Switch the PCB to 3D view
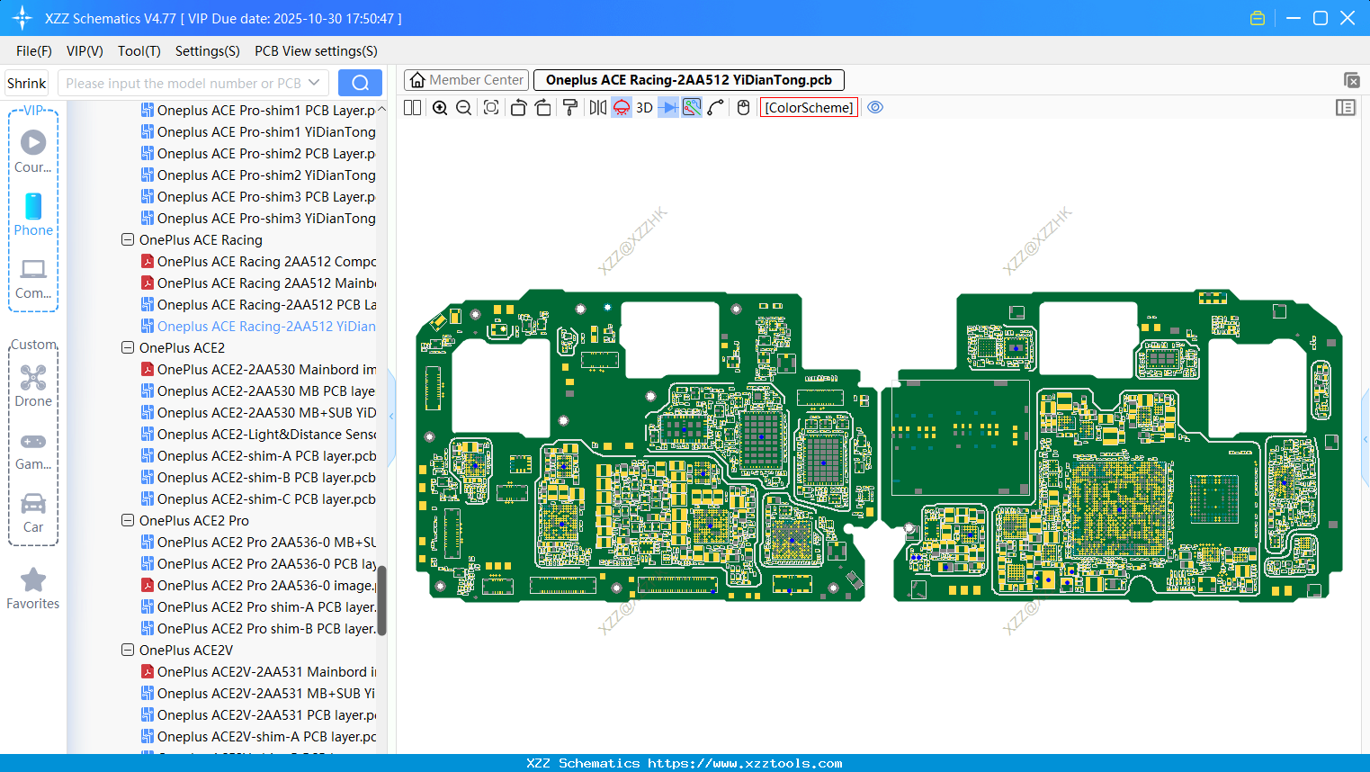 (x=644, y=107)
